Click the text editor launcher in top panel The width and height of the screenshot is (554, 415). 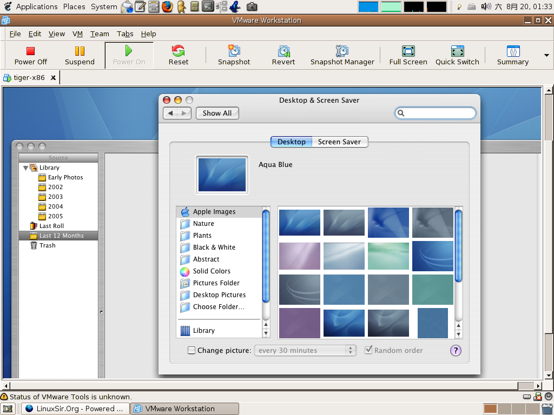point(140,6)
